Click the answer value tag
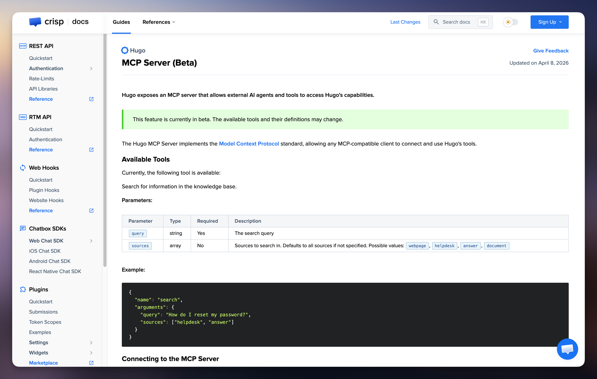The image size is (597, 379). click(470, 246)
